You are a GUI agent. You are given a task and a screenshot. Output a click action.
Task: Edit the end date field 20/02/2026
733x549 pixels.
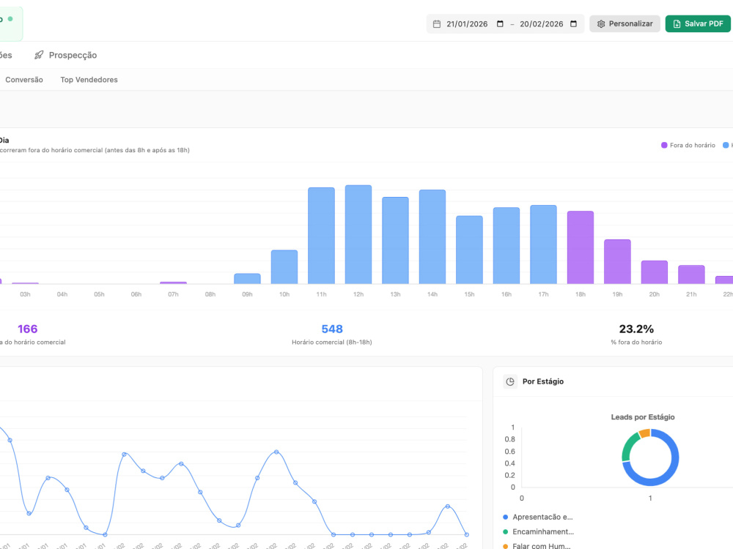click(542, 24)
